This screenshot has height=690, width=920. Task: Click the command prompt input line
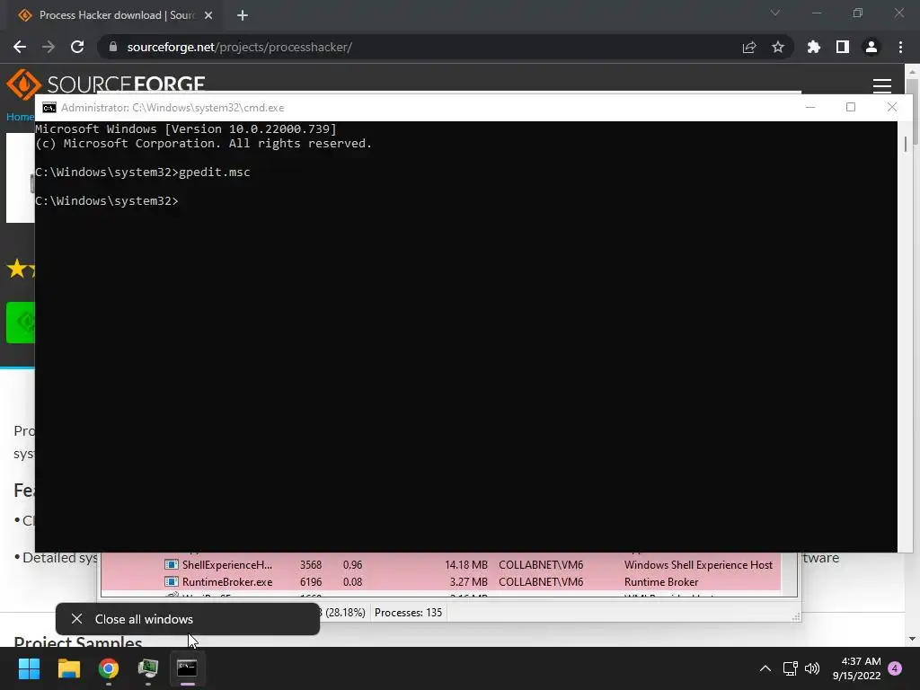(x=107, y=200)
